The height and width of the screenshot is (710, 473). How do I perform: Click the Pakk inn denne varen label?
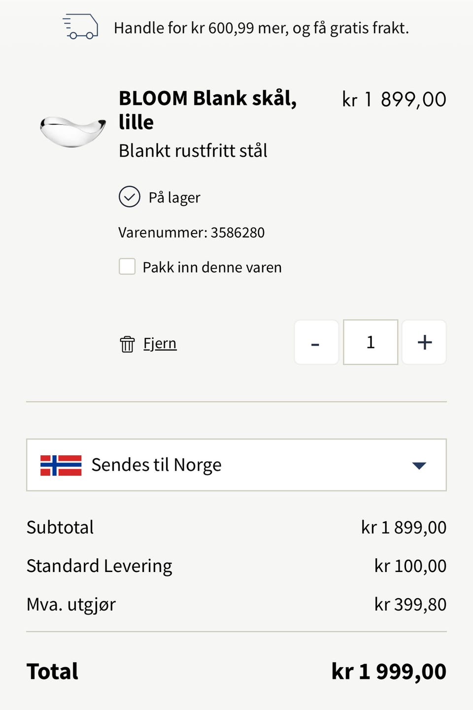tap(212, 267)
